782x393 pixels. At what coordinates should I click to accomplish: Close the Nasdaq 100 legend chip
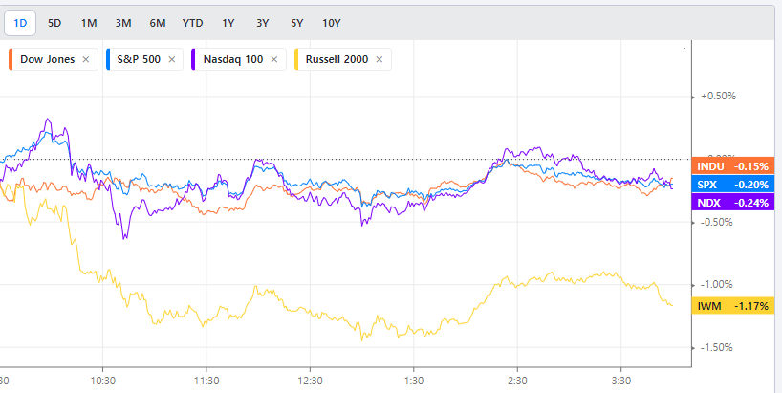274,59
